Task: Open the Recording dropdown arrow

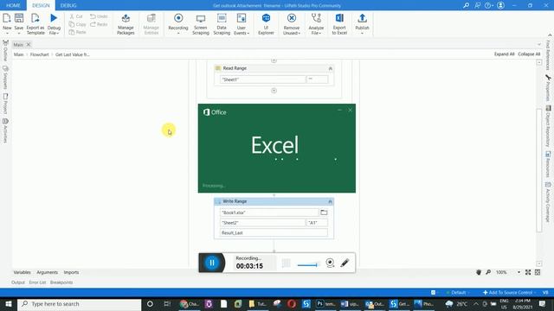Action: point(178,33)
